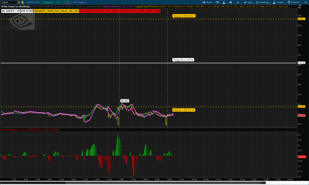The image size is (309, 185).
Task: Click the -0.0131 MACD value tag
Action: coord(301,156)
